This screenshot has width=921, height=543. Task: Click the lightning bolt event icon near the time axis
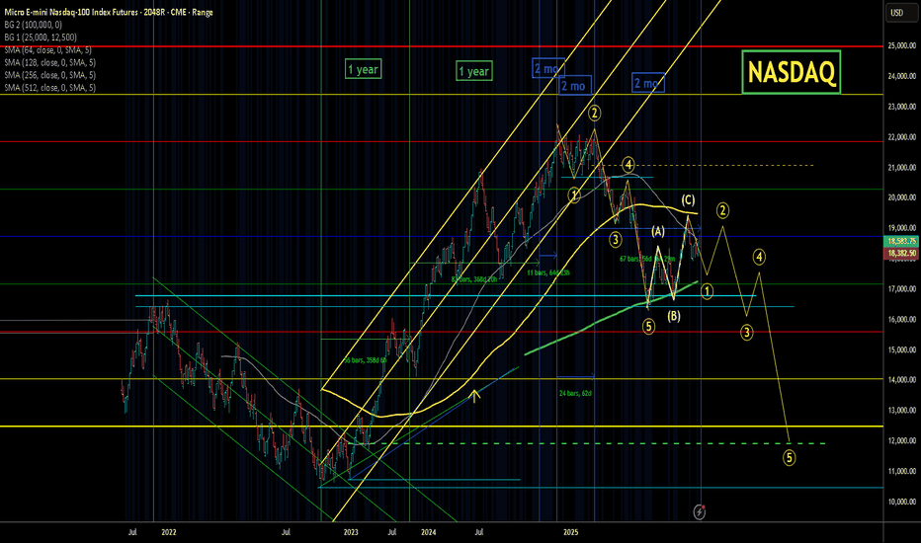coord(699,511)
